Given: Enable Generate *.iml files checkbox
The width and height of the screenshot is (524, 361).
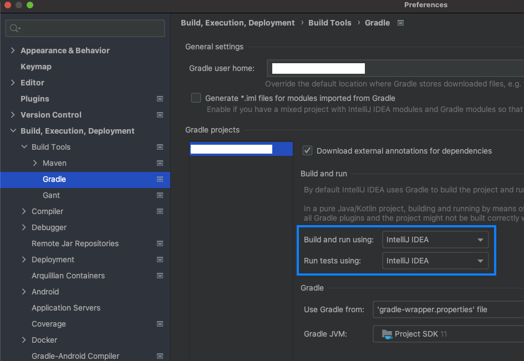Looking at the screenshot, I should [x=196, y=98].
